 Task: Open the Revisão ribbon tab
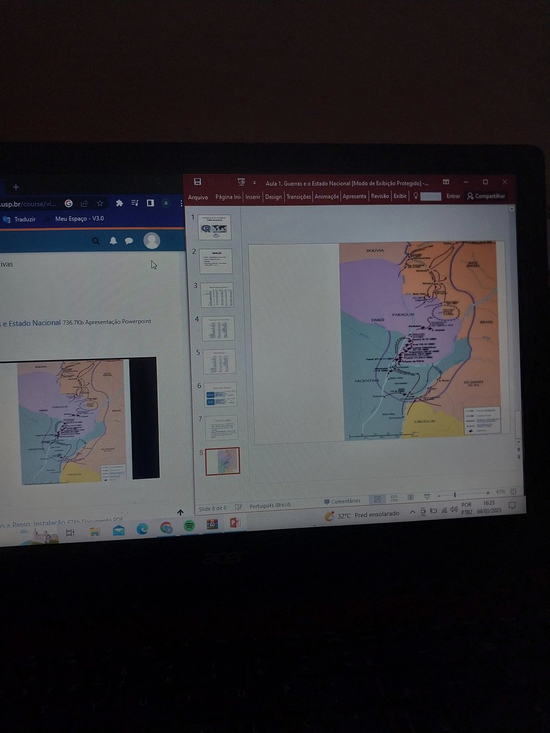pyautogui.click(x=380, y=196)
